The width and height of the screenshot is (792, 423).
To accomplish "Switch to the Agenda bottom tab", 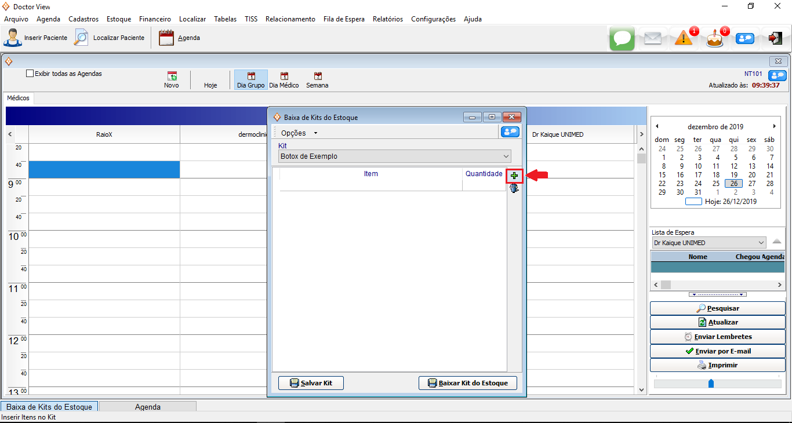I will pos(148,407).
